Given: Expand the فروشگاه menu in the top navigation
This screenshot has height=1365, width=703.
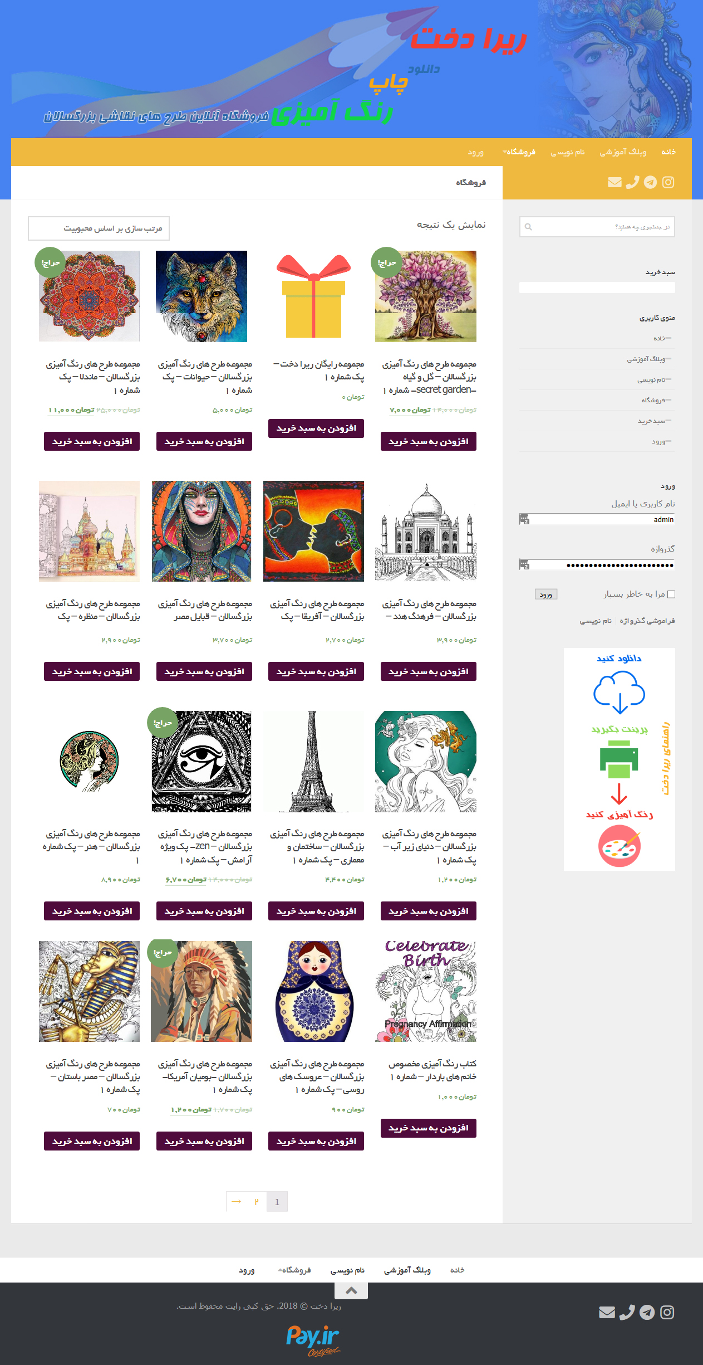Looking at the screenshot, I should tap(519, 152).
